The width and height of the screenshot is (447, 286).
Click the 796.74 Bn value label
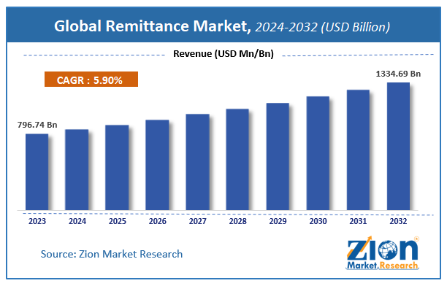[37, 125]
